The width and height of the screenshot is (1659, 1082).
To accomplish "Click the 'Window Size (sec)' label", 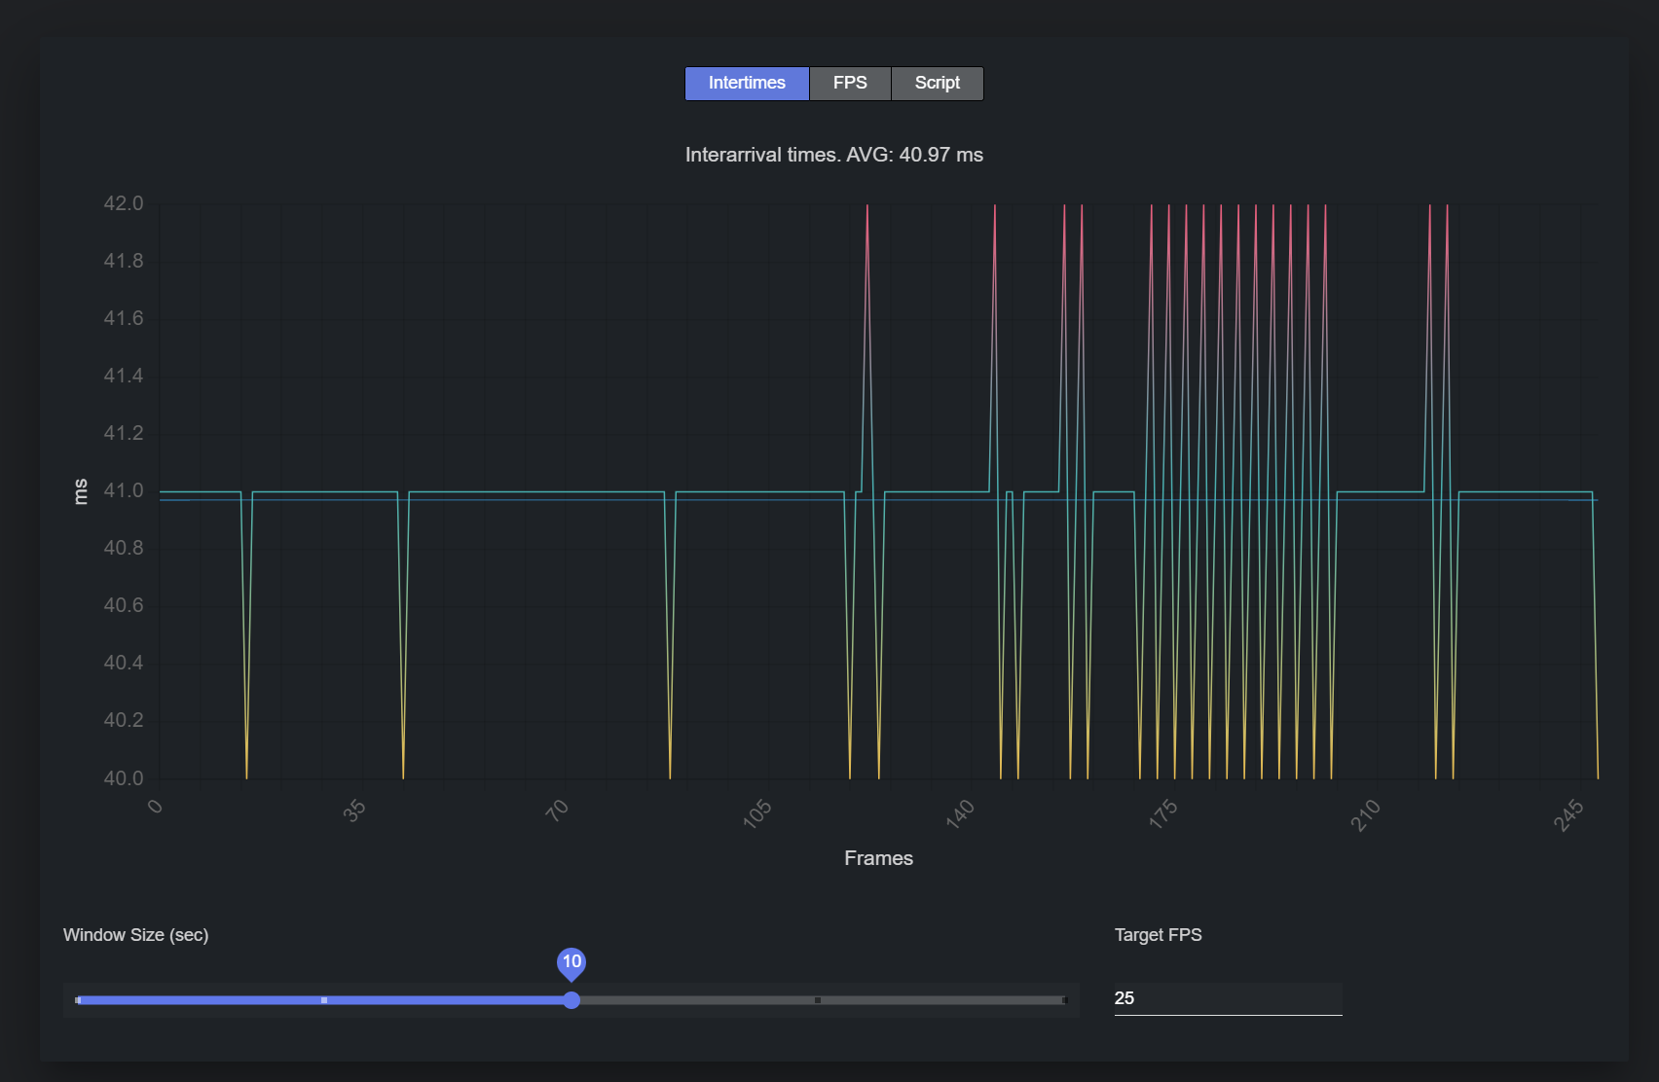I will [x=136, y=935].
